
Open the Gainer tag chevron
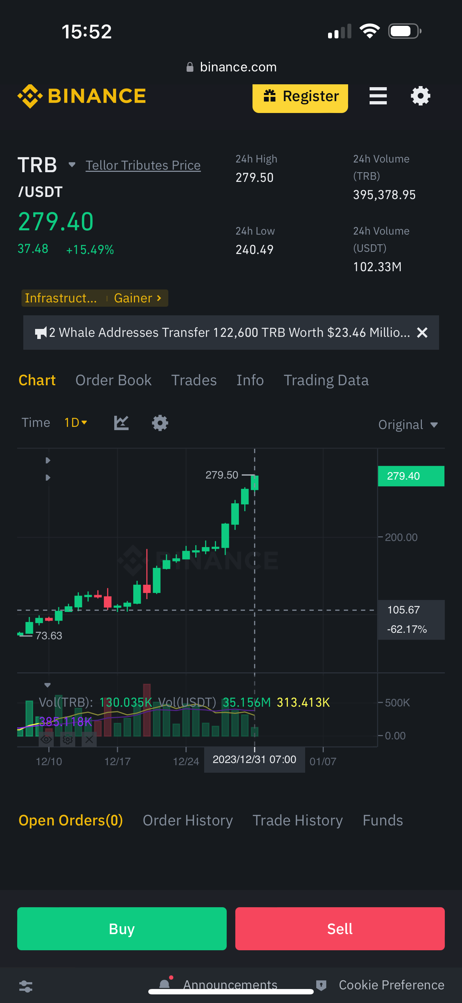coord(159,298)
